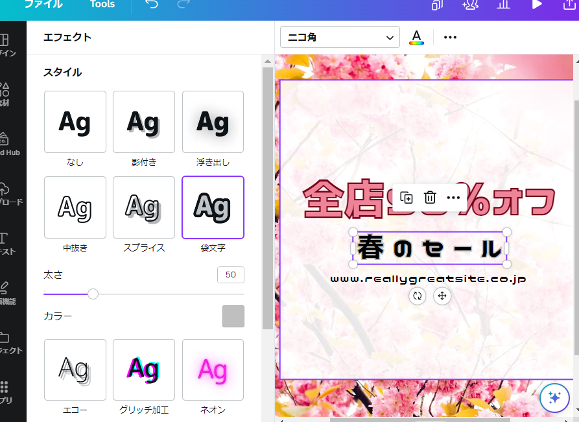The image size is (579, 422).
Task: Click the undo arrow in the top bar
Action: pyautogui.click(x=152, y=5)
